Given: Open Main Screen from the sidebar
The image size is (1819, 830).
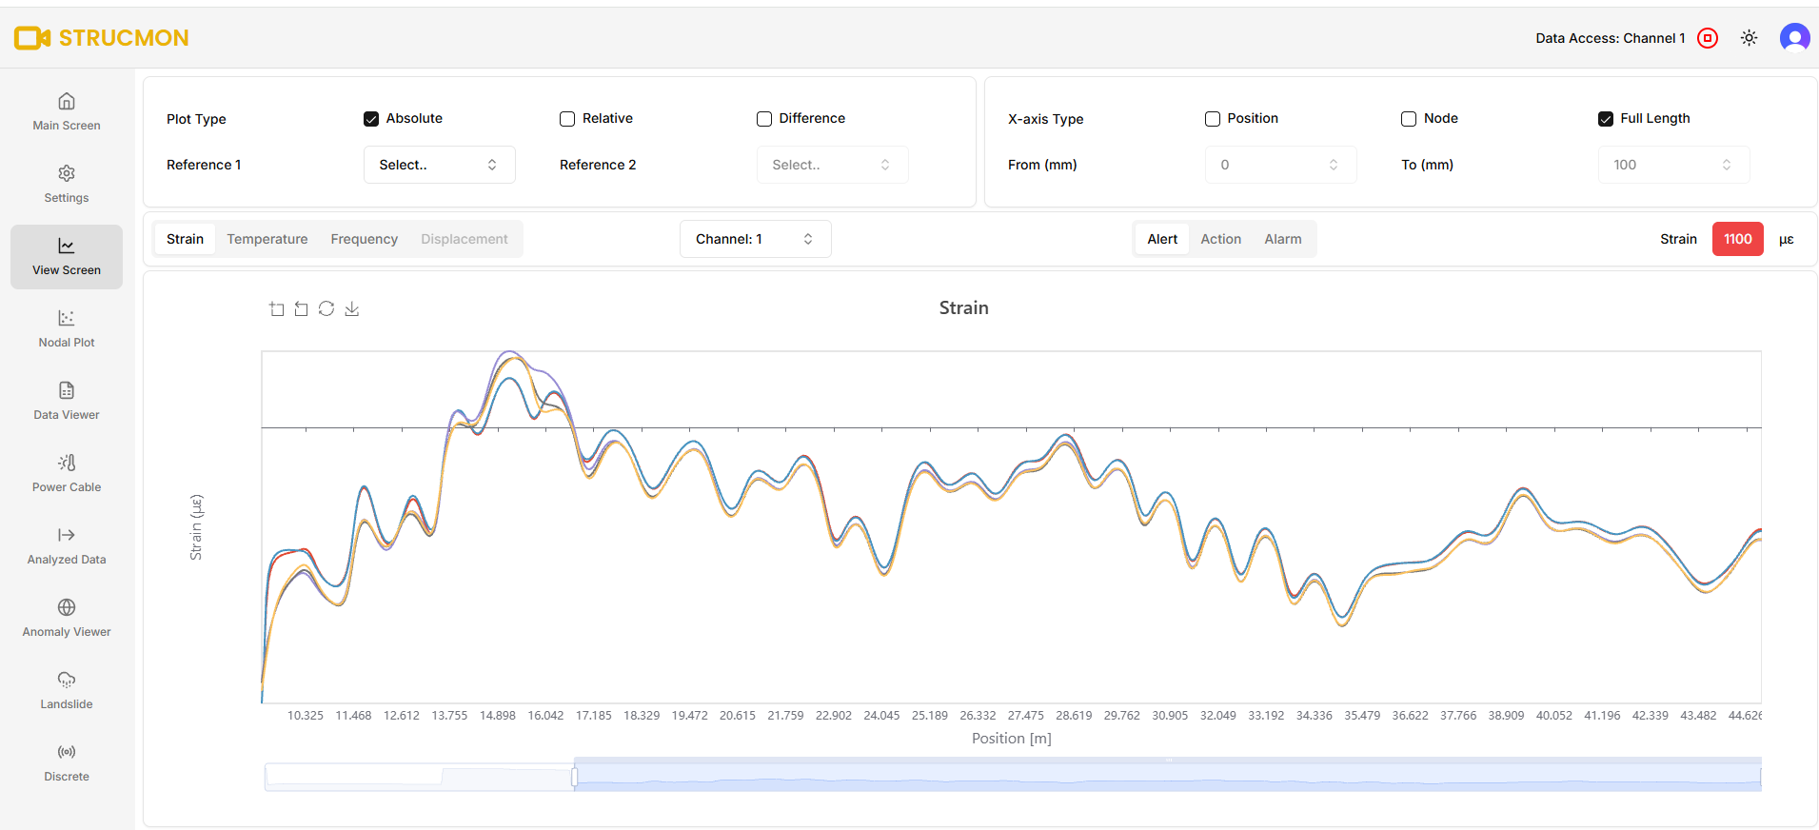Looking at the screenshot, I should click(x=67, y=112).
